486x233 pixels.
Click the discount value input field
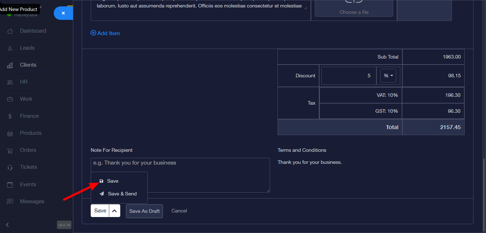pyautogui.click(x=348, y=76)
